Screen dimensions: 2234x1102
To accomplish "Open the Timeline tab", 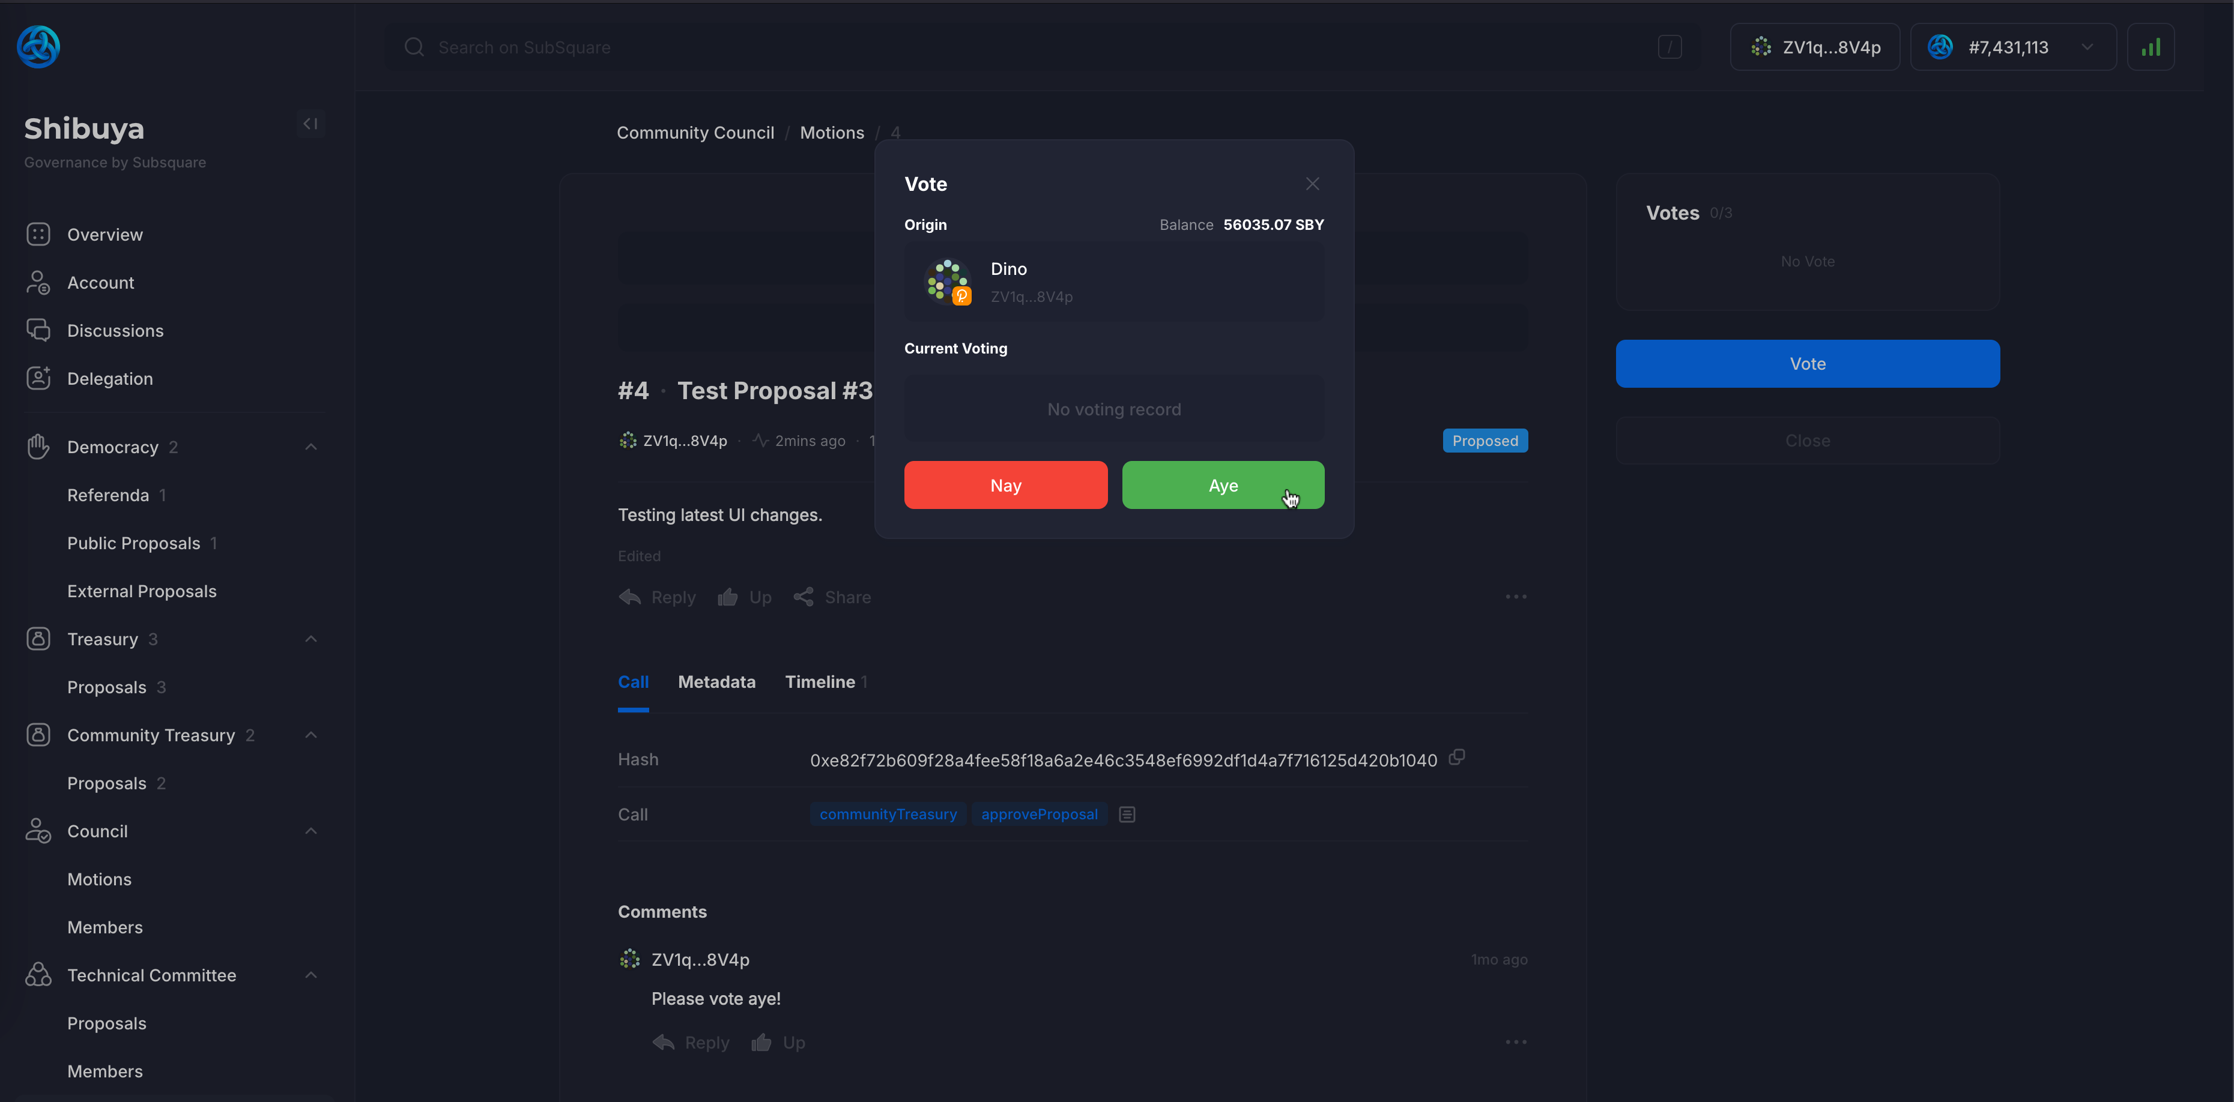I will pos(820,682).
